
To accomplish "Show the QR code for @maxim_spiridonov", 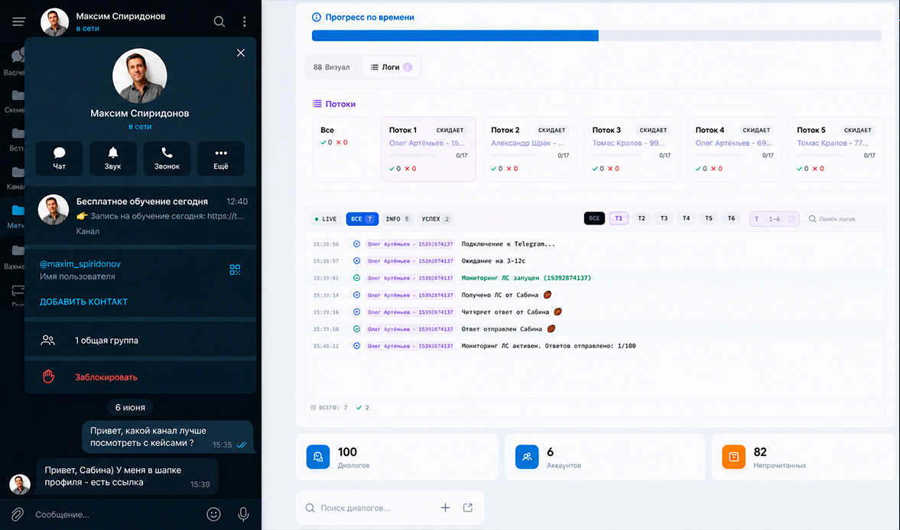I will 235,270.
